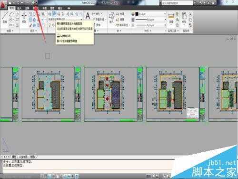238x179 pixels.
Task: Toggle Object Snap in status bar
Action: [x=57, y=176]
